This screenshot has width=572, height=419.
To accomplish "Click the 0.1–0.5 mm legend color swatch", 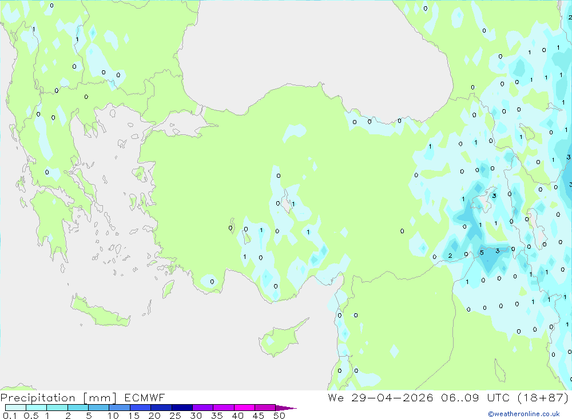I will [x=15, y=408].
